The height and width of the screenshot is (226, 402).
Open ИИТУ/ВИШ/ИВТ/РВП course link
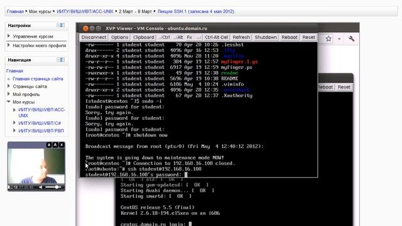click(41, 131)
